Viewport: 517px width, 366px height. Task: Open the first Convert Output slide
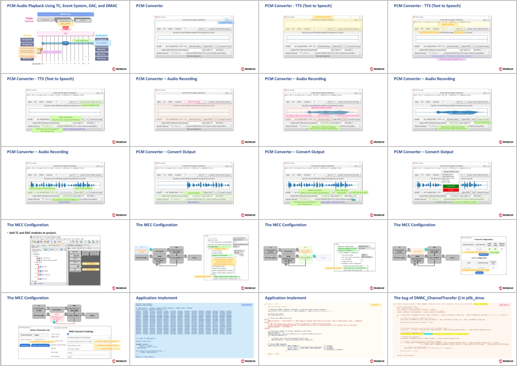coord(194,183)
